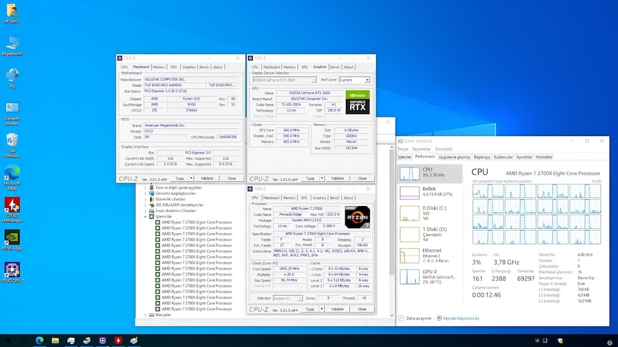Expand Görüntü bağdaştırıcıları in Device Manager
Image resolution: width=618 pixels, height=347 pixels.
[x=145, y=193]
